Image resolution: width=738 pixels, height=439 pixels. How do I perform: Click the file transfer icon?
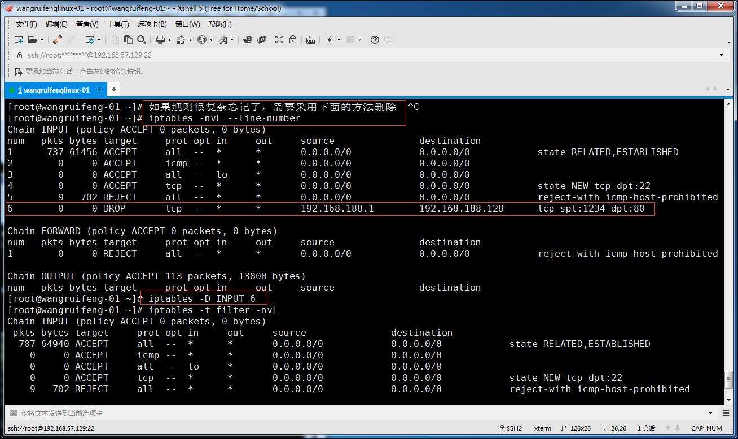[x=182, y=39]
